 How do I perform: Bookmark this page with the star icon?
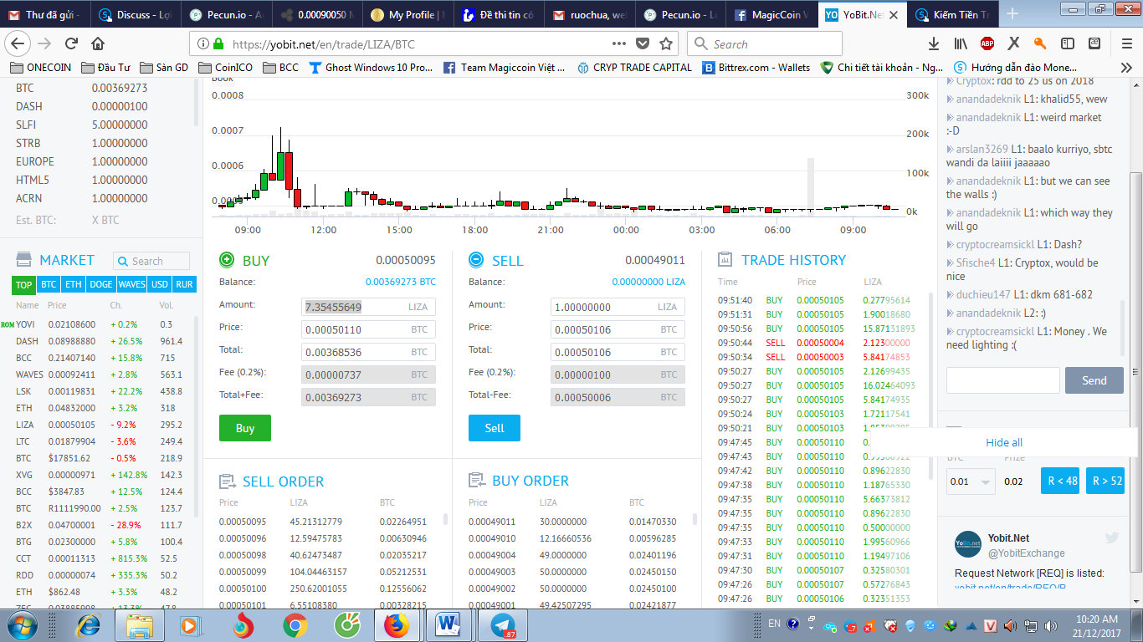click(666, 43)
